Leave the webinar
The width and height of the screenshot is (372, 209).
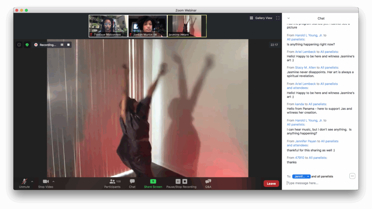[271, 184]
